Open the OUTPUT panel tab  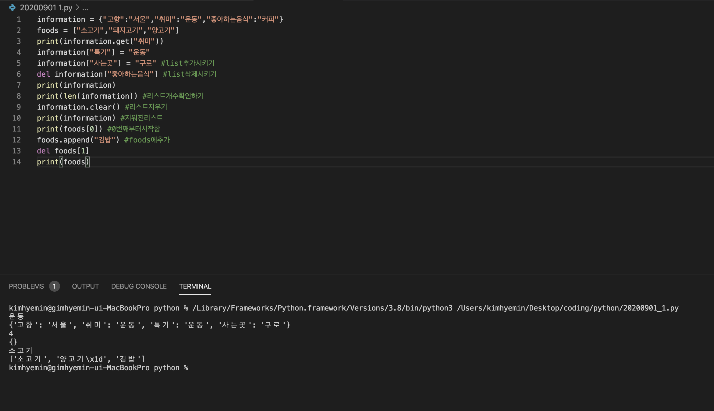click(x=85, y=286)
